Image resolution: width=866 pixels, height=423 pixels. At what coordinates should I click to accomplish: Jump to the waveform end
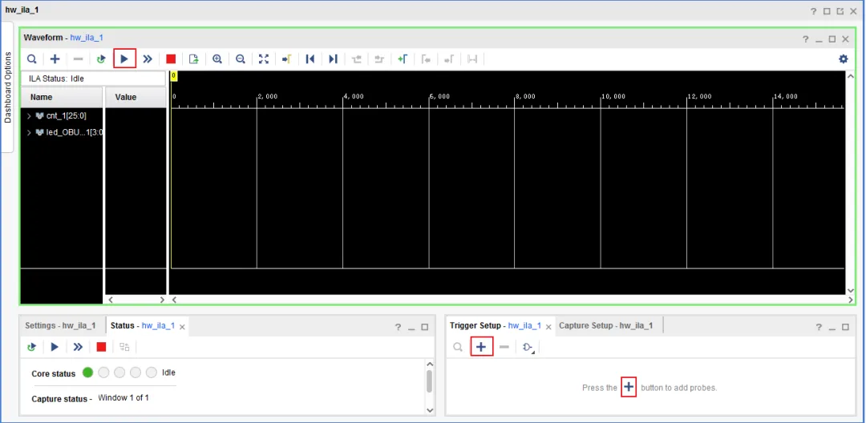[333, 59]
